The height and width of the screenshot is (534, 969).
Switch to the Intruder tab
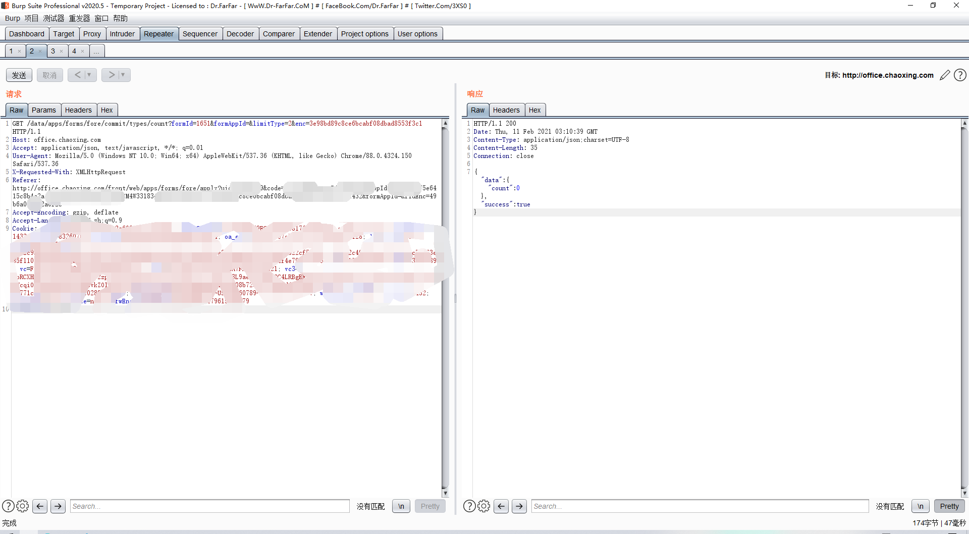pos(122,34)
